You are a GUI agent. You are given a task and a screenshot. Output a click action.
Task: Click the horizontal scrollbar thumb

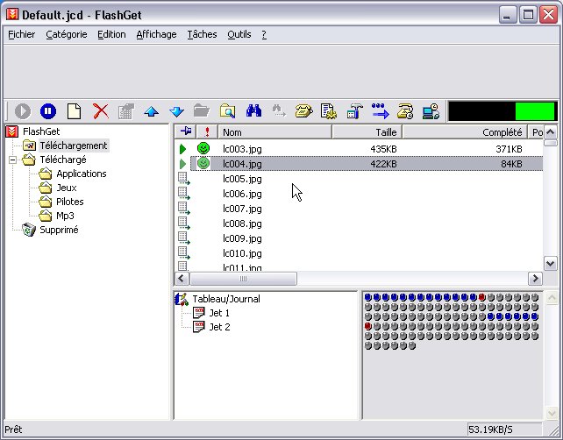[x=243, y=279]
